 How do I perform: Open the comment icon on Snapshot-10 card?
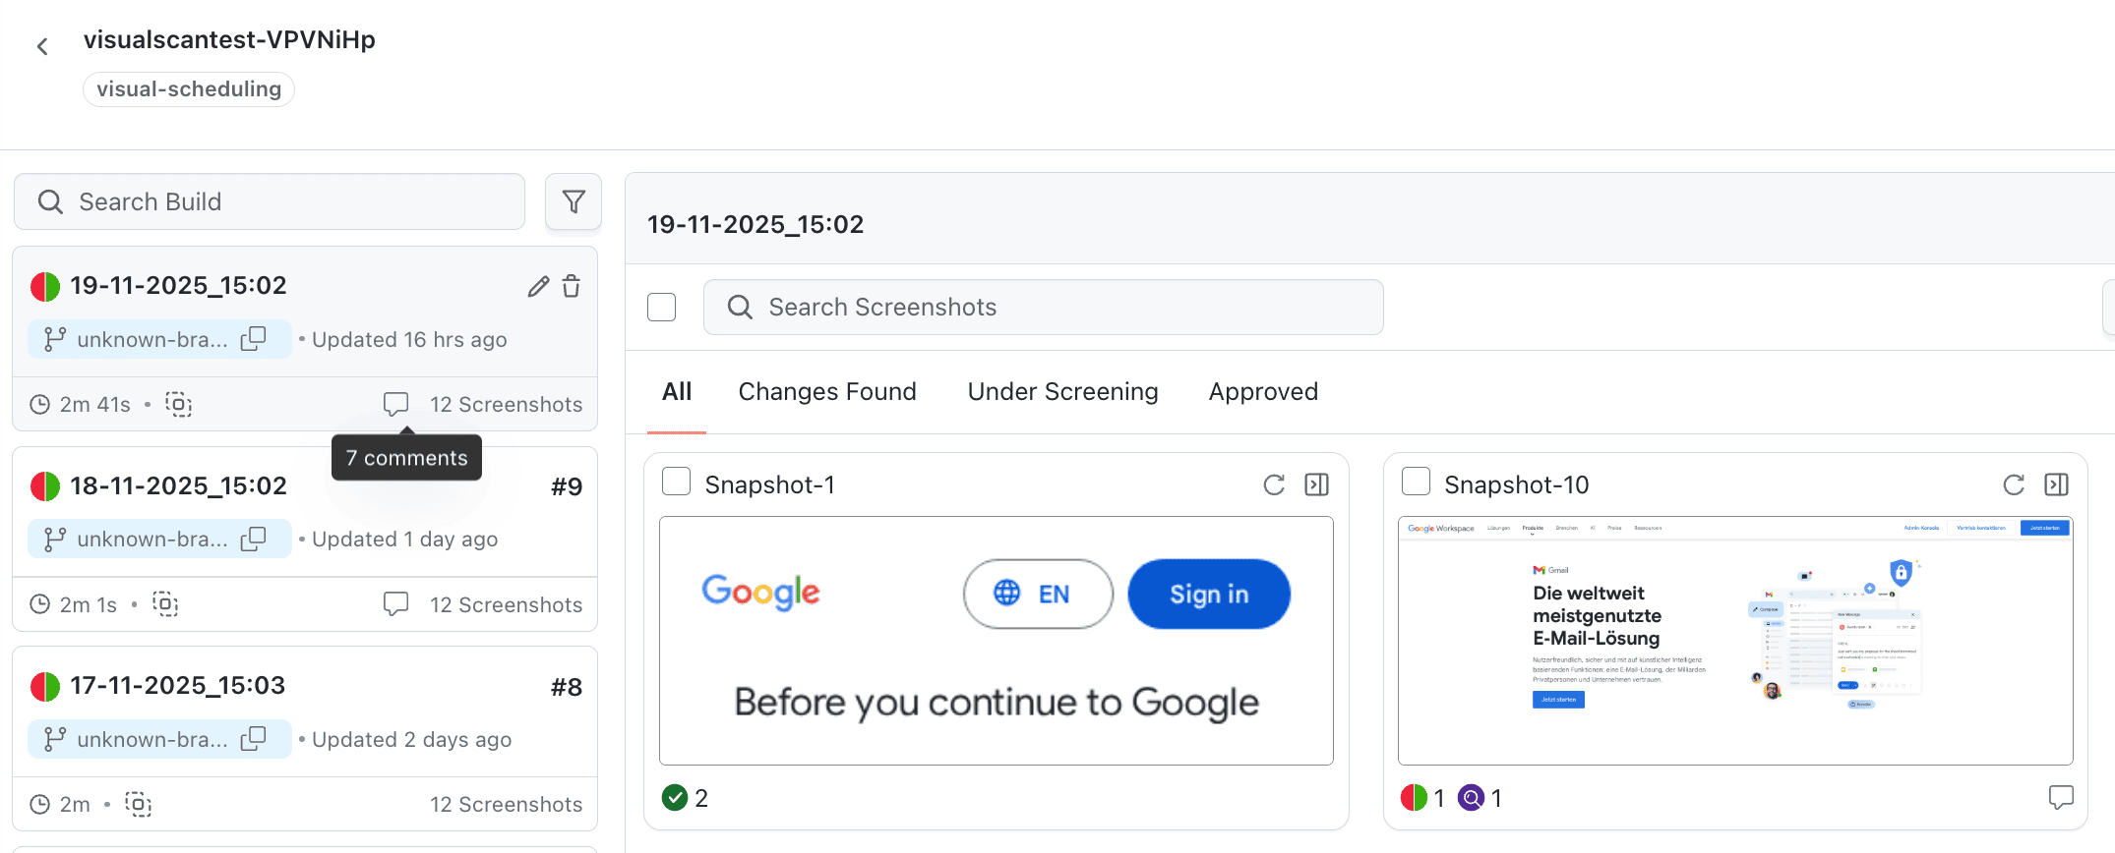[x=2061, y=797]
